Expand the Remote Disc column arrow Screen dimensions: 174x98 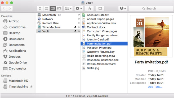(79, 23)
